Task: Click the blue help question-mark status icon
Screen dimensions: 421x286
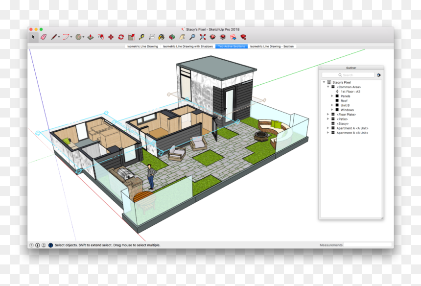Action: click(50, 245)
